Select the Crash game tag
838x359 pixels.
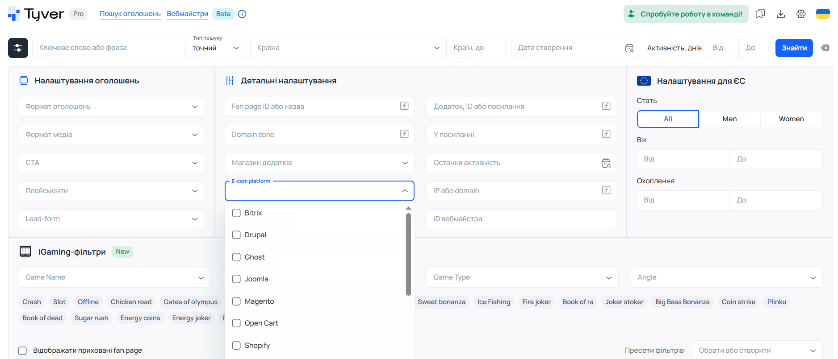[32, 302]
